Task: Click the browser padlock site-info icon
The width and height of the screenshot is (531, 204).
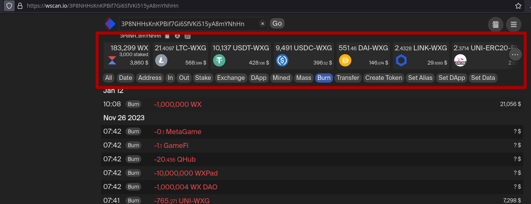Action: [20, 6]
